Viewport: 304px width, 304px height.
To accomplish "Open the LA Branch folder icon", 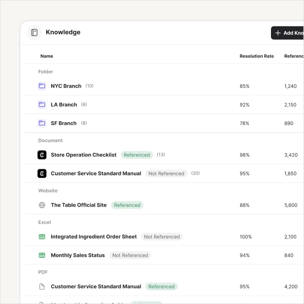I will 42,104.
